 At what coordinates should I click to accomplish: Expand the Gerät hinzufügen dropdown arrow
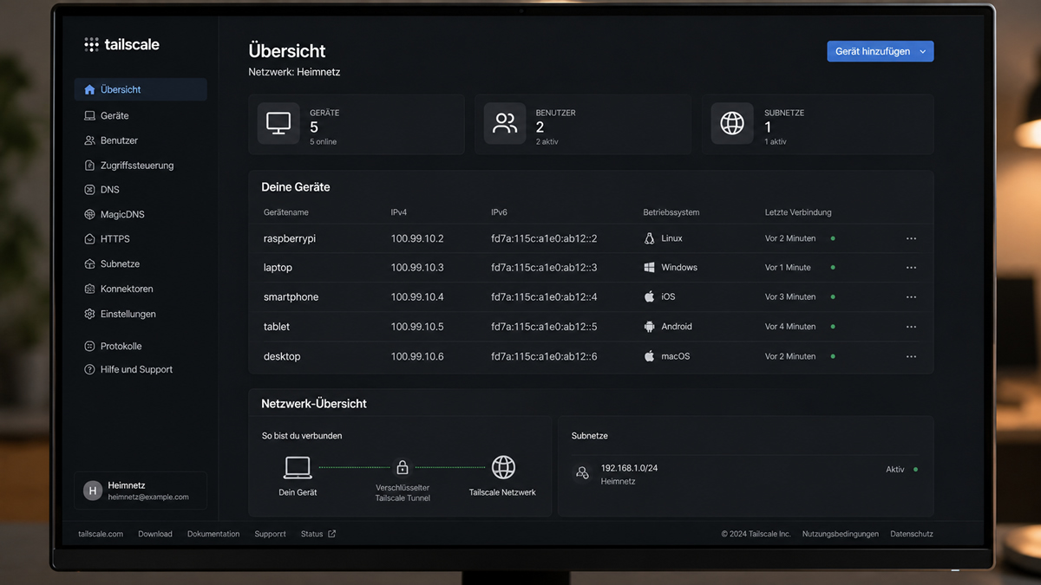923,52
